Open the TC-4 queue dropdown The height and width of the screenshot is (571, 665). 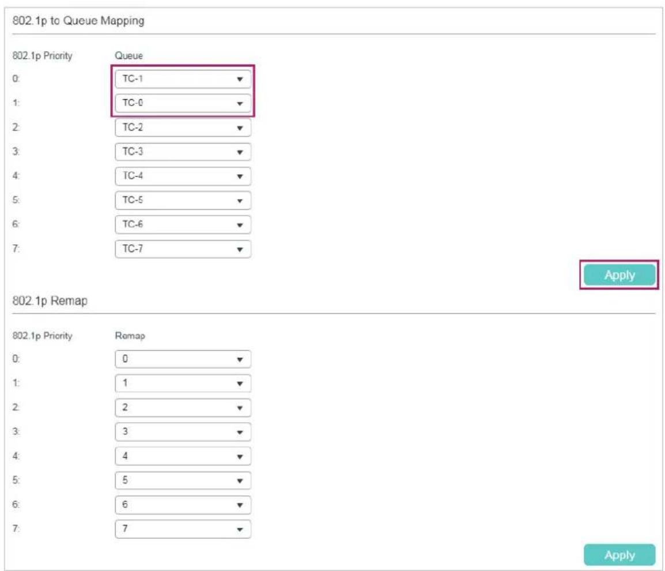point(183,176)
